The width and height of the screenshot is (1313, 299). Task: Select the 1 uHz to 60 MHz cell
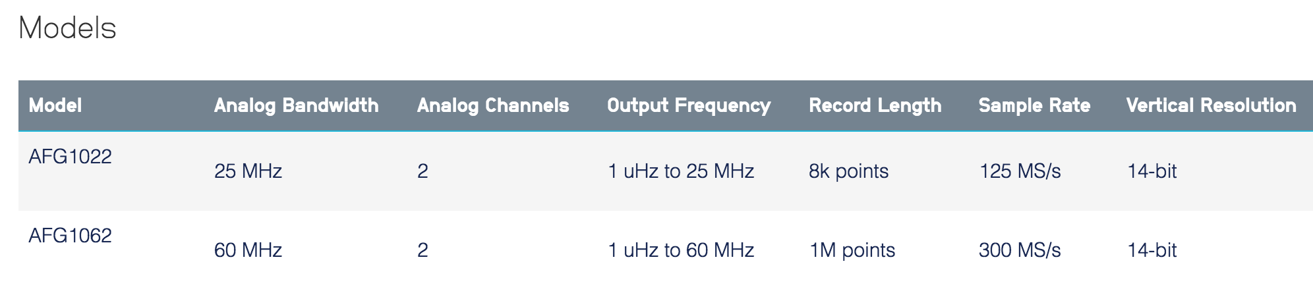680,250
